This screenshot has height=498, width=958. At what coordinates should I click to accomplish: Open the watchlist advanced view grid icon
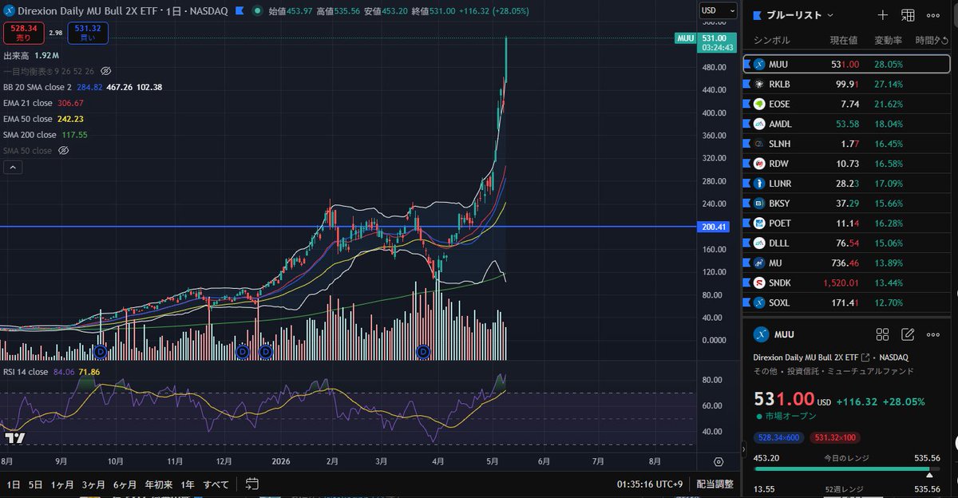(908, 15)
